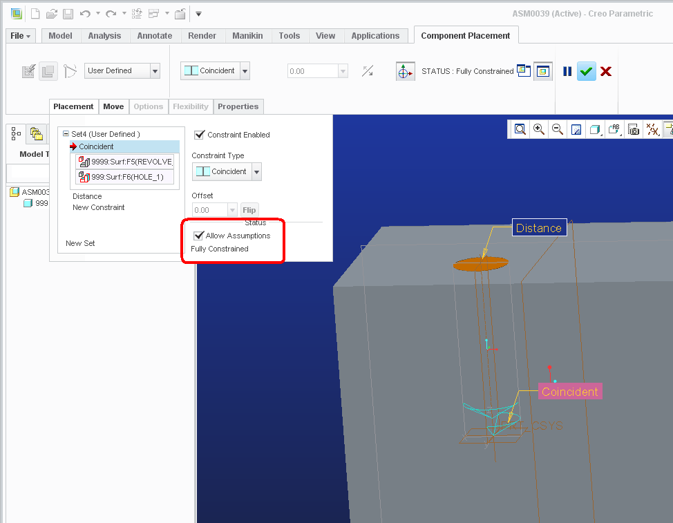The height and width of the screenshot is (523, 673).
Task: Open the Offset value dropdown arrow
Action: [x=232, y=210]
